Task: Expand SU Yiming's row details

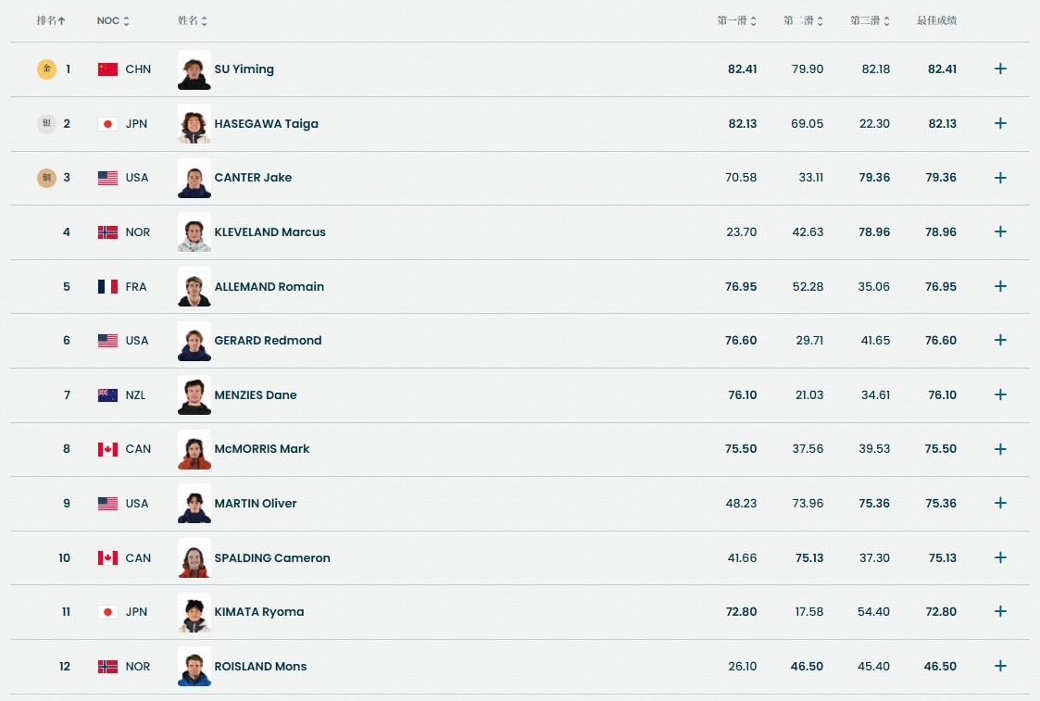Action: click(x=1000, y=69)
